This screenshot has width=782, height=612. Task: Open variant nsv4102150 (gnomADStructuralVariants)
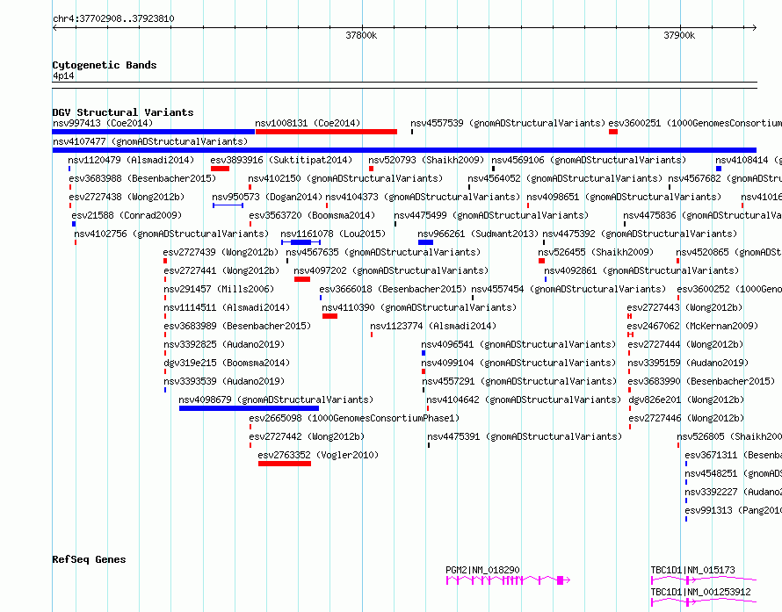pyautogui.click(x=345, y=178)
